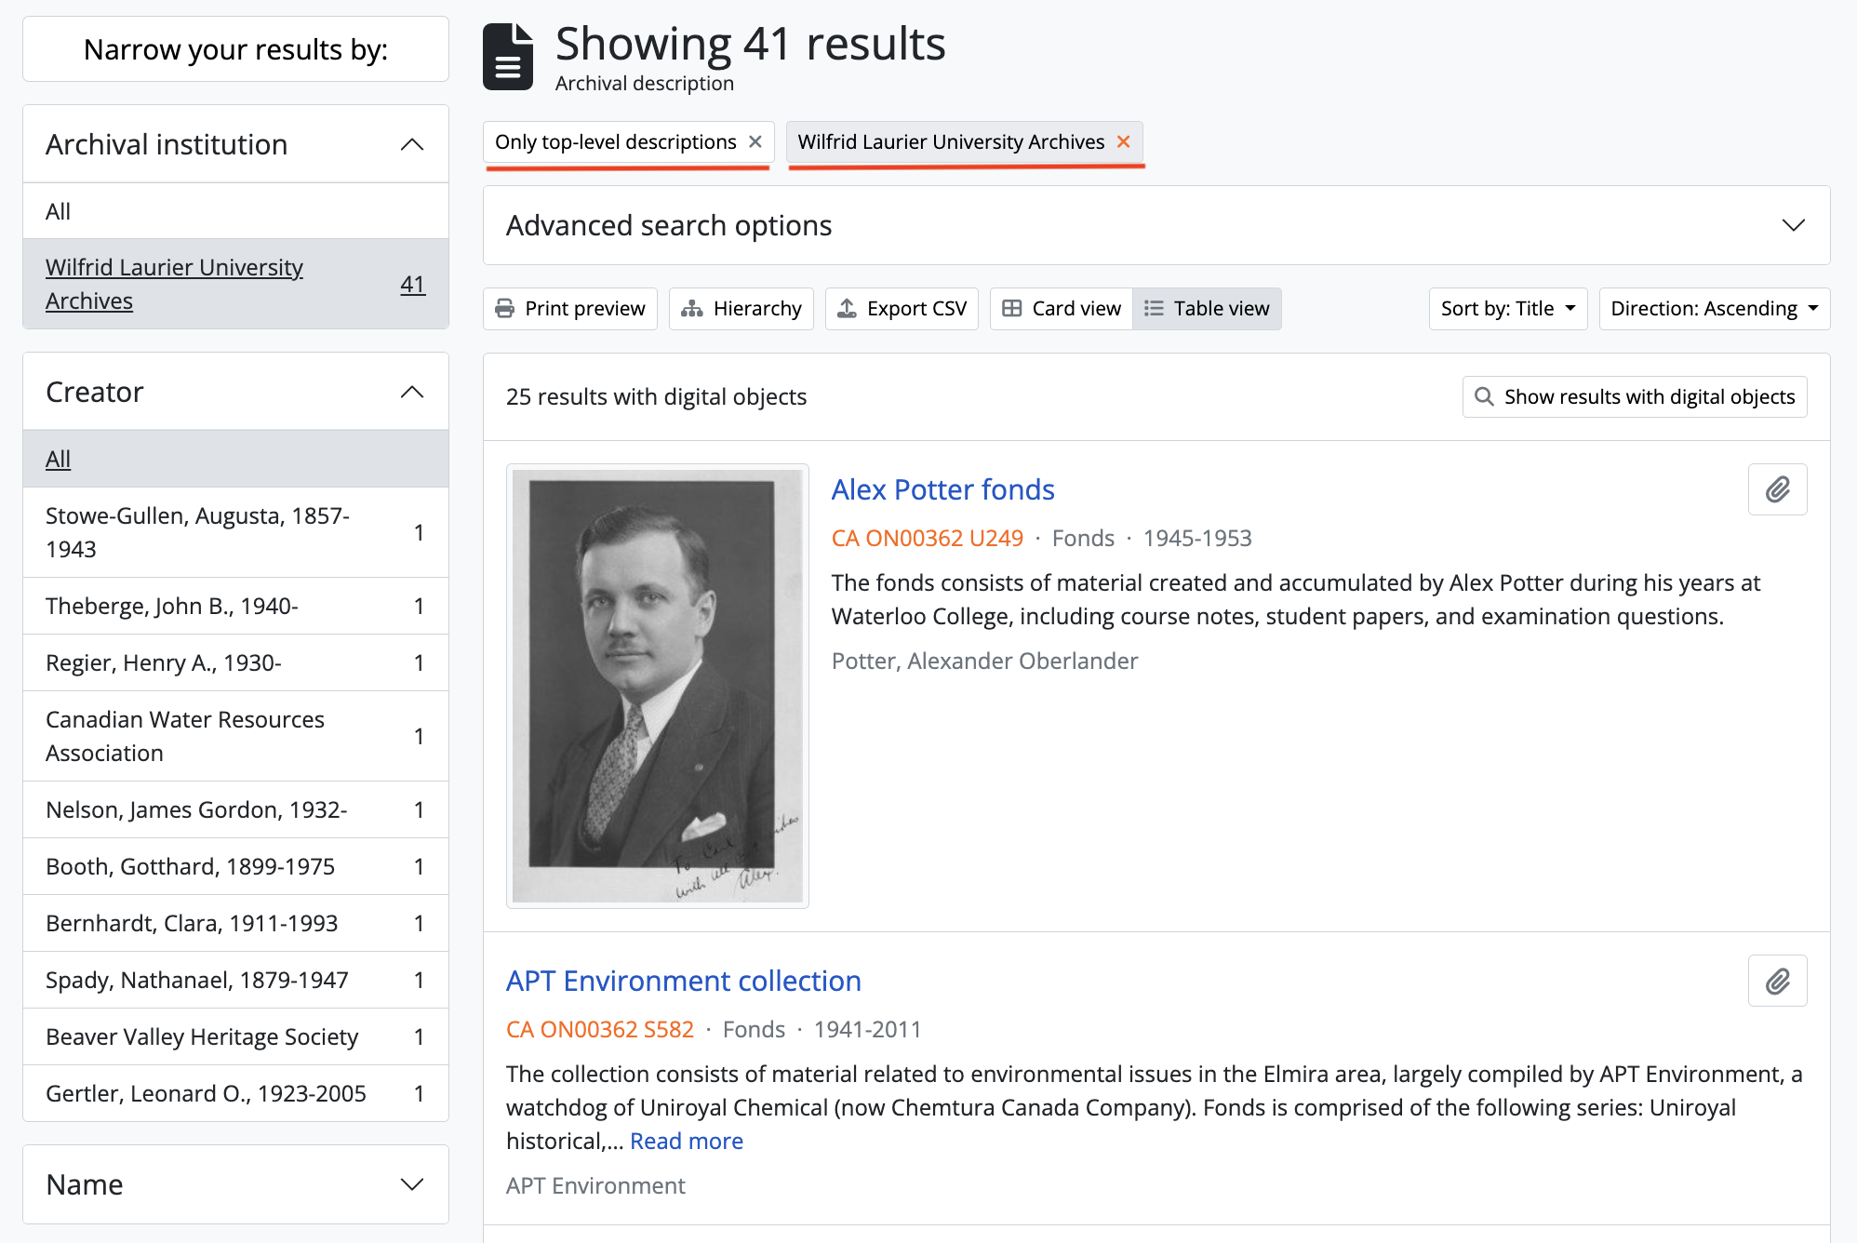Select the Table view list icon
The height and width of the screenshot is (1243, 1857).
tap(1155, 308)
